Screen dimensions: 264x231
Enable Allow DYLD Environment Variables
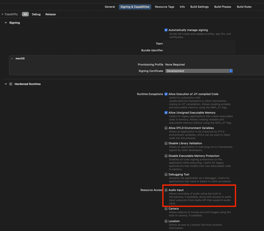pos(166,128)
